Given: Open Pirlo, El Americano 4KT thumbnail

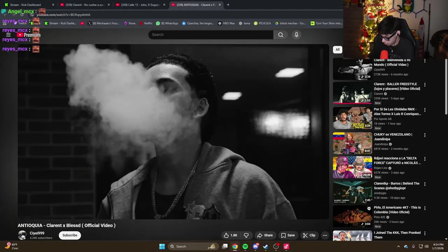Looking at the screenshot, I should [x=352, y=216].
